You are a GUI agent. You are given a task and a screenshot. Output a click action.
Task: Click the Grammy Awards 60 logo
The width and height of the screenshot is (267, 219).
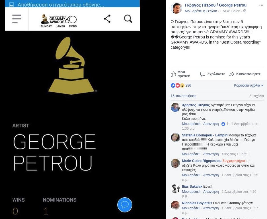coord(59,21)
